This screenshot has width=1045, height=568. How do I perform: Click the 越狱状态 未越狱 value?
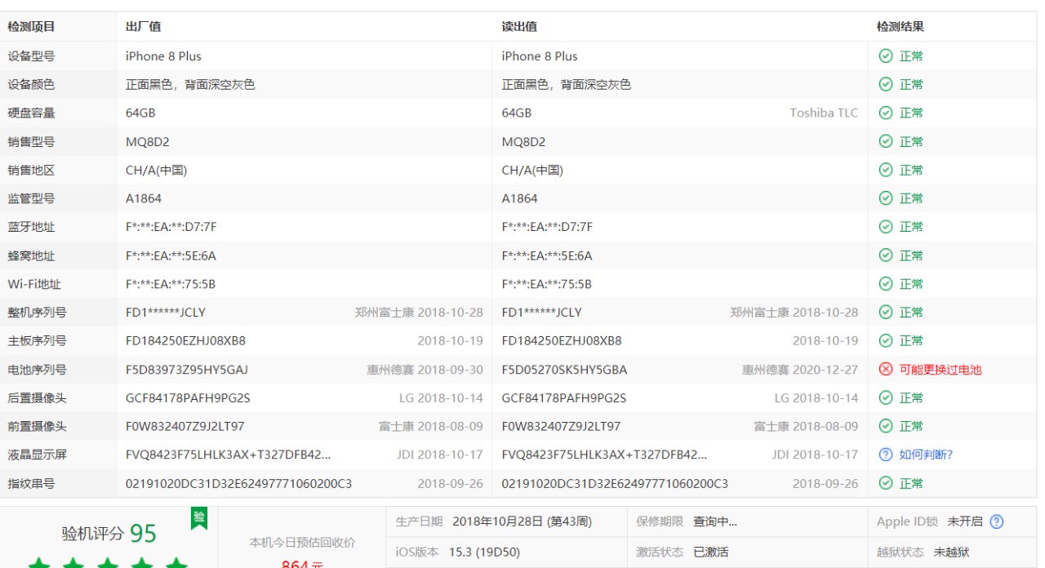pos(952,552)
